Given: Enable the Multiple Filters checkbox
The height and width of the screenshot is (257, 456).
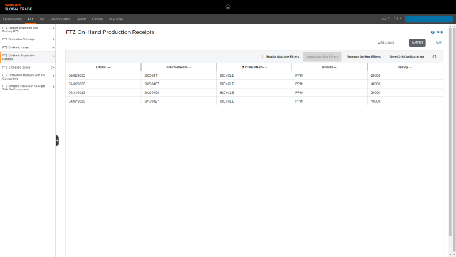Looking at the screenshot, I should point(264,56).
